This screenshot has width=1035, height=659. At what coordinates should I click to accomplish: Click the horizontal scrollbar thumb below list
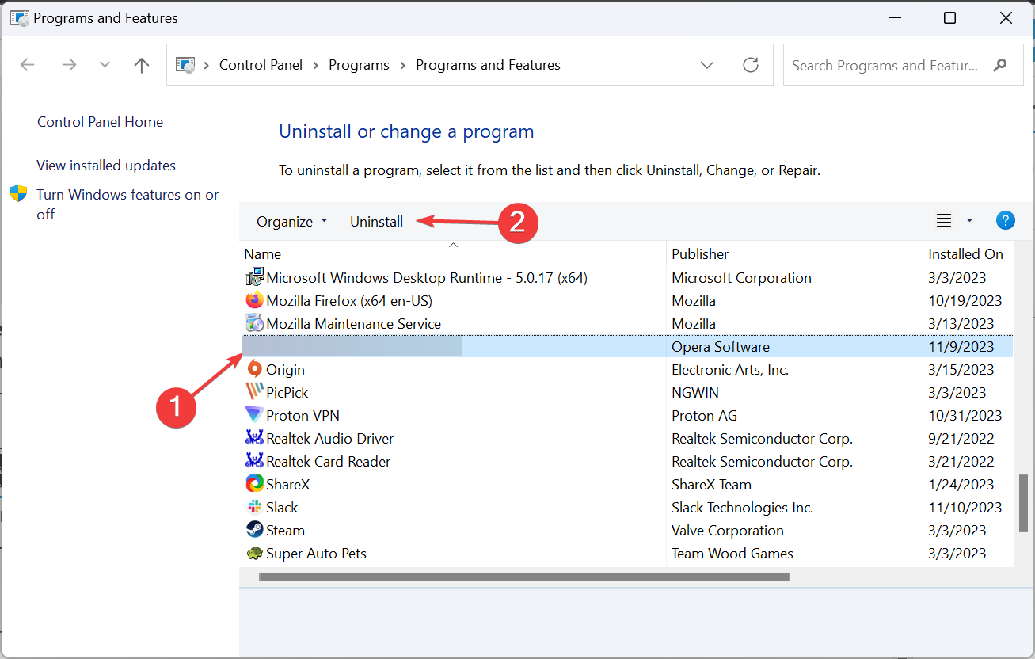(524, 577)
